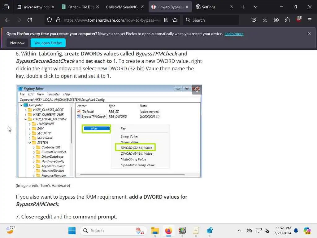Bookmark this page with the star icon
This screenshot has height=238, width=317.
point(175,20)
